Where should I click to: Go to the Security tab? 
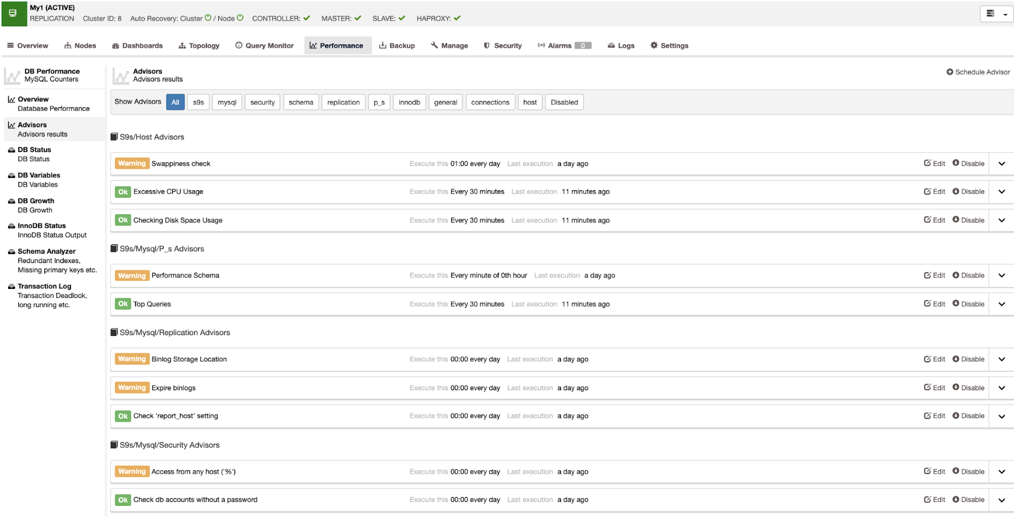point(503,46)
